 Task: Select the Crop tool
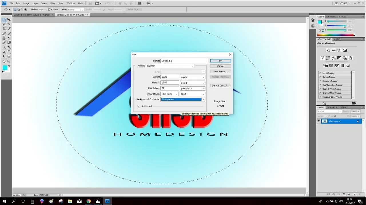[4, 28]
